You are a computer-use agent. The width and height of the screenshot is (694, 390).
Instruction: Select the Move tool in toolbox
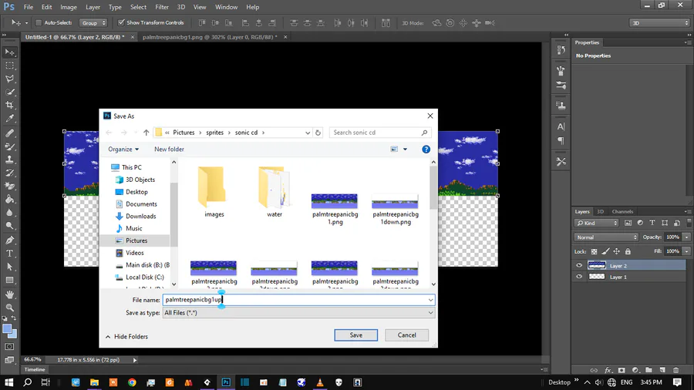[10, 52]
